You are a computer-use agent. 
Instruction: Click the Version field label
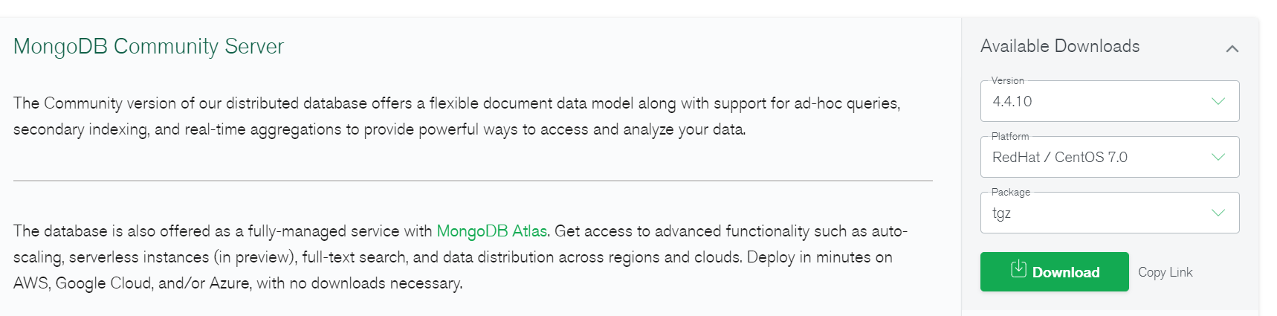(1007, 80)
